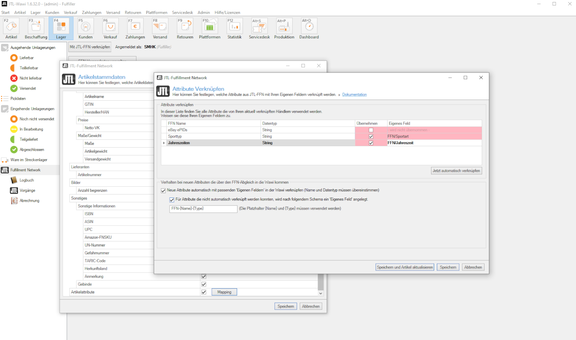Expand the Jahreszeiten row arrow
Image resolution: width=576 pixels, height=340 pixels.
[x=164, y=143]
